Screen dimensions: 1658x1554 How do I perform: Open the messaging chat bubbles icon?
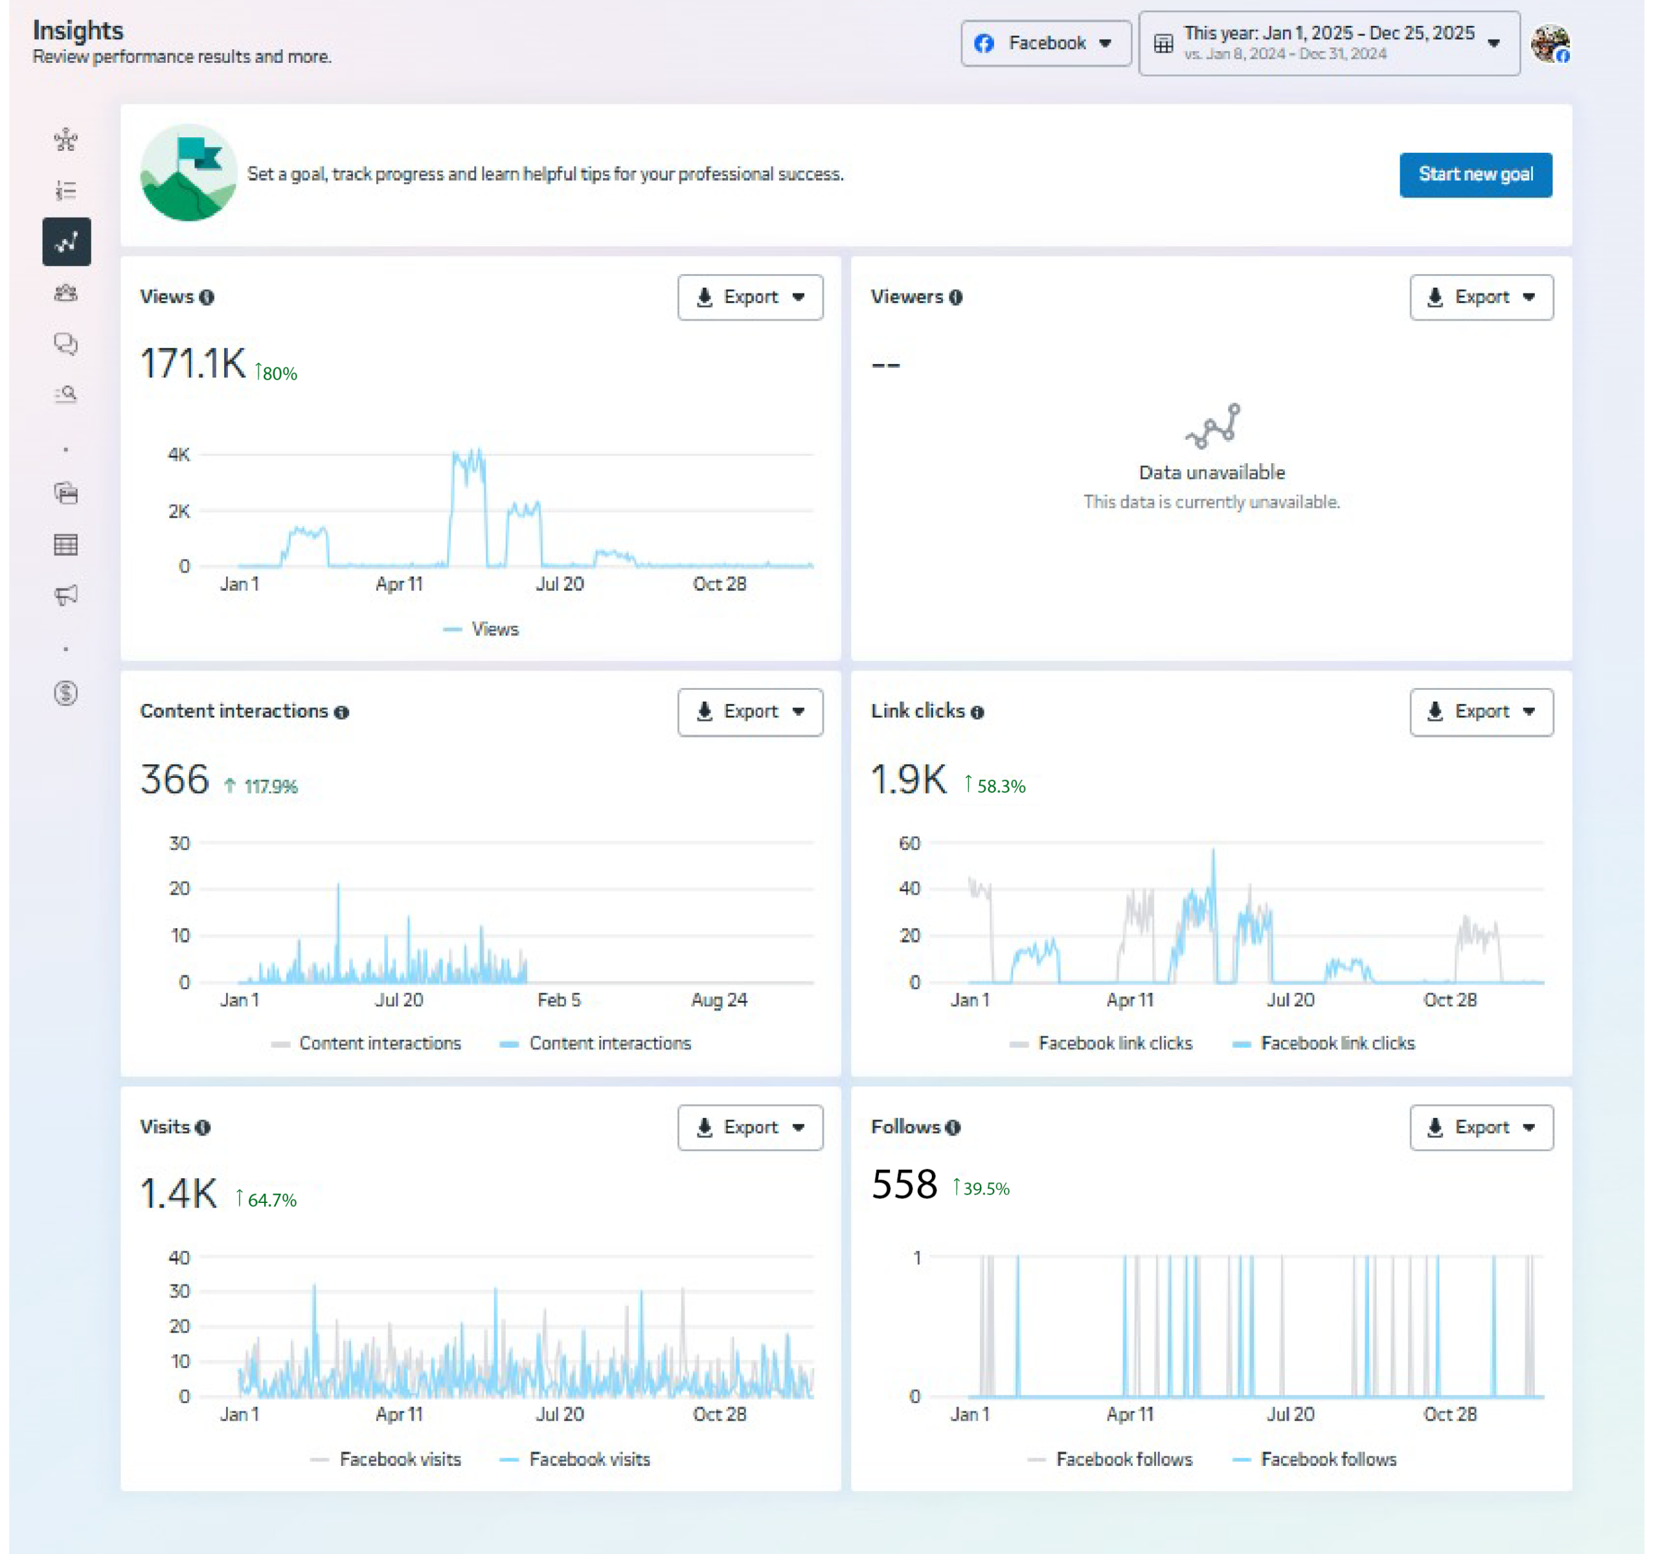point(66,344)
